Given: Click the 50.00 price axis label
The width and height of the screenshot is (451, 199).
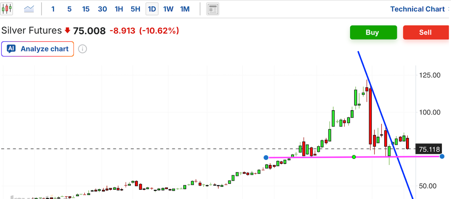Looking at the screenshot, I should (428, 186).
